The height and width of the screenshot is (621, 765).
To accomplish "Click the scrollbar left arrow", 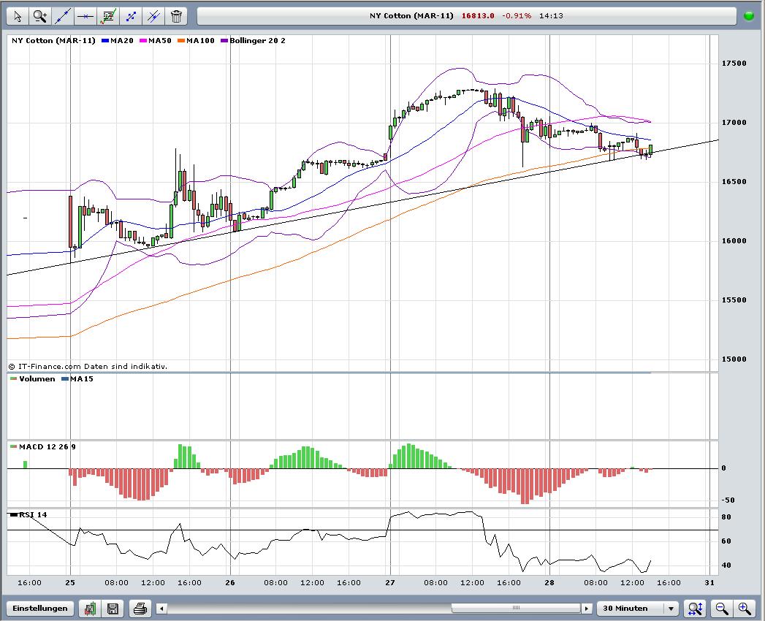I will coord(162,608).
